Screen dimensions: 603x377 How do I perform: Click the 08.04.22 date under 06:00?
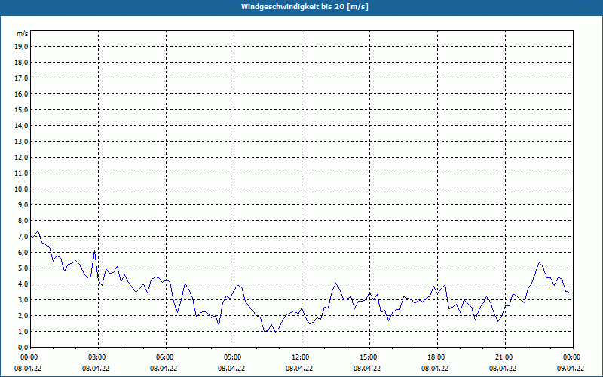(x=164, y=368)
